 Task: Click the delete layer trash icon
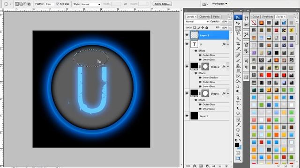click(226, 166)
